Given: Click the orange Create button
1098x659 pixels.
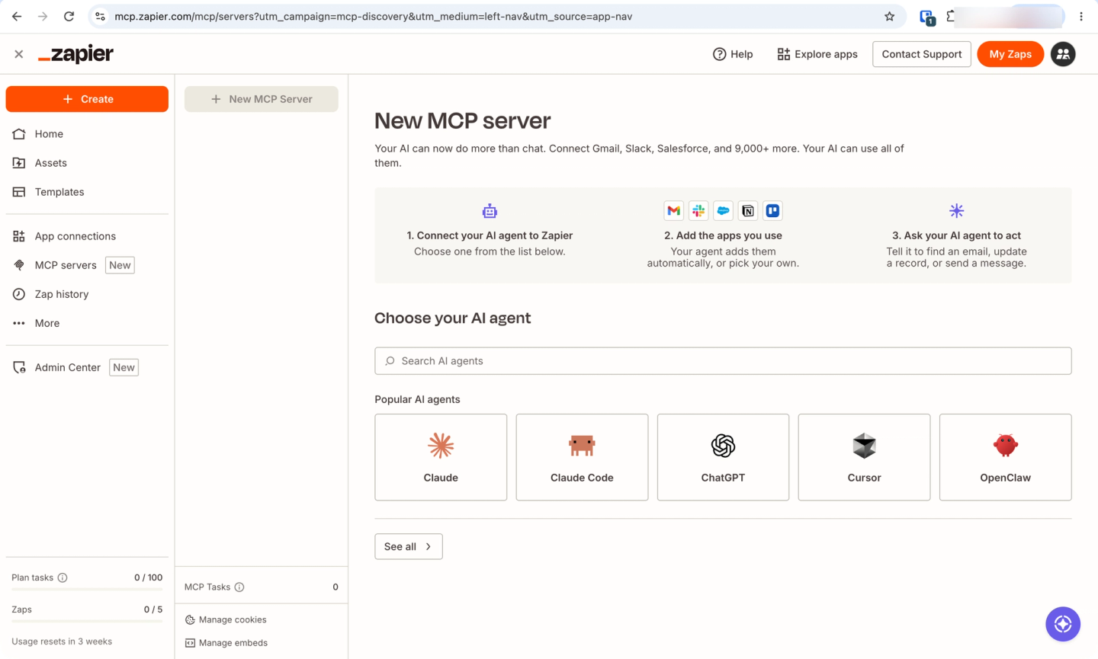Looking at the screenshot, I should tap(87, 99).
